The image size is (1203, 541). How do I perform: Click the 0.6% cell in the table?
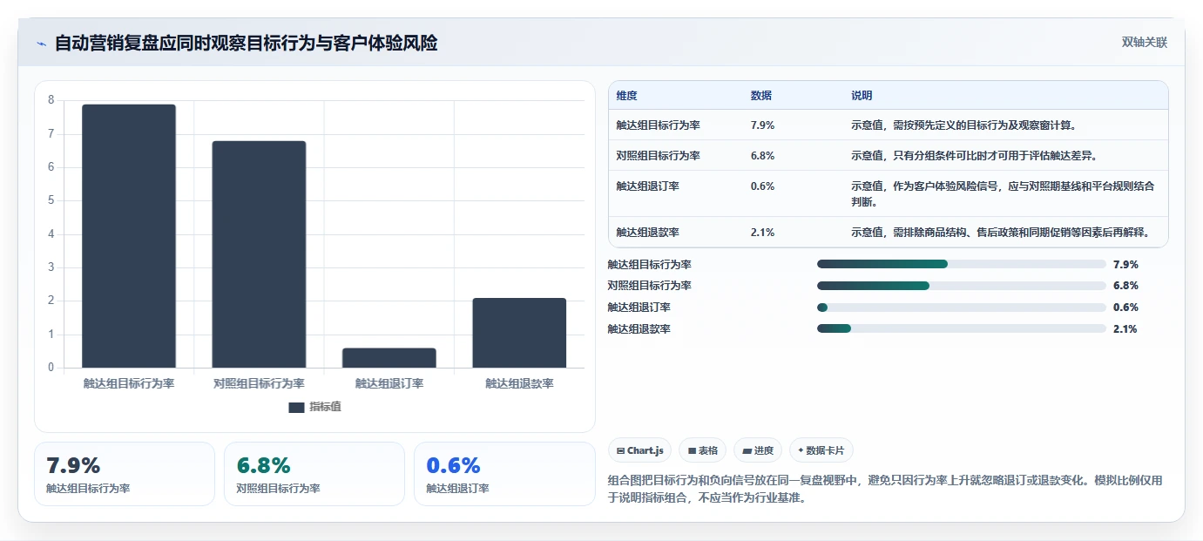pyautogui.click(x=762, y=186)
